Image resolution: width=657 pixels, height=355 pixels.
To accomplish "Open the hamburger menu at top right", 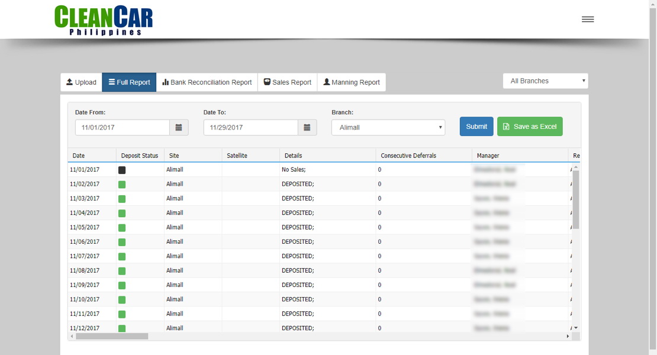I will (x=587, y=18).
